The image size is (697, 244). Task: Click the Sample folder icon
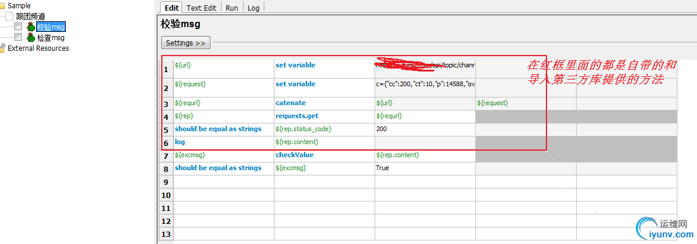2,6
